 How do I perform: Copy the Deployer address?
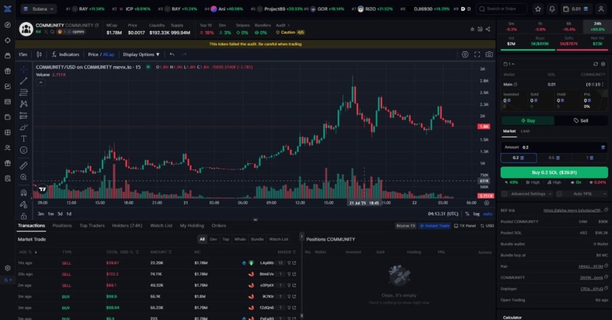[606, 288]
